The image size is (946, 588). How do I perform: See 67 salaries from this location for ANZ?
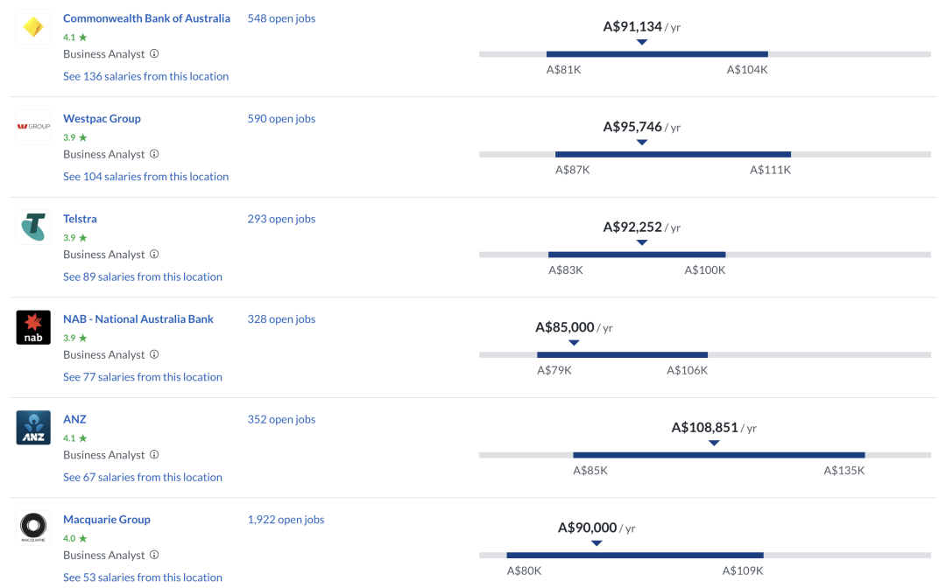click(x=143, y=478)
